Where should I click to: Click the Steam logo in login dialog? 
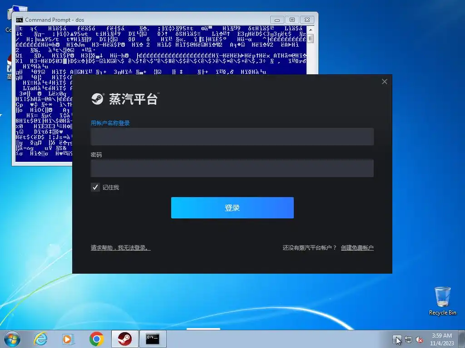97,99
